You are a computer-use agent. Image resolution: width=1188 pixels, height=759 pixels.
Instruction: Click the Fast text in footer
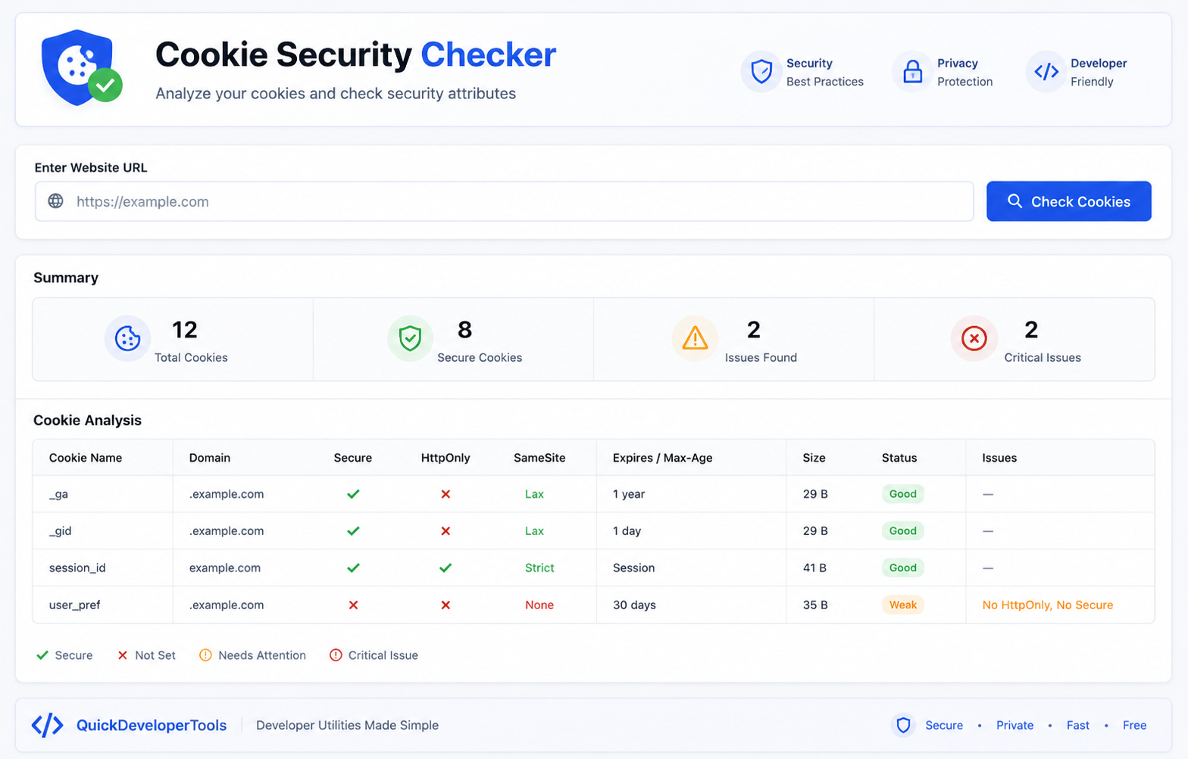pos(1077,725)
